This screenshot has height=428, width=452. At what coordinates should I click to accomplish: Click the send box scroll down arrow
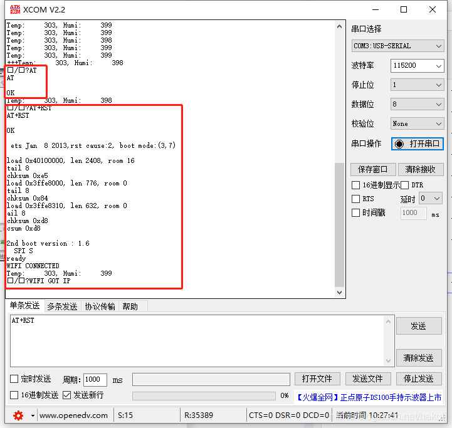tap(388, 361)
